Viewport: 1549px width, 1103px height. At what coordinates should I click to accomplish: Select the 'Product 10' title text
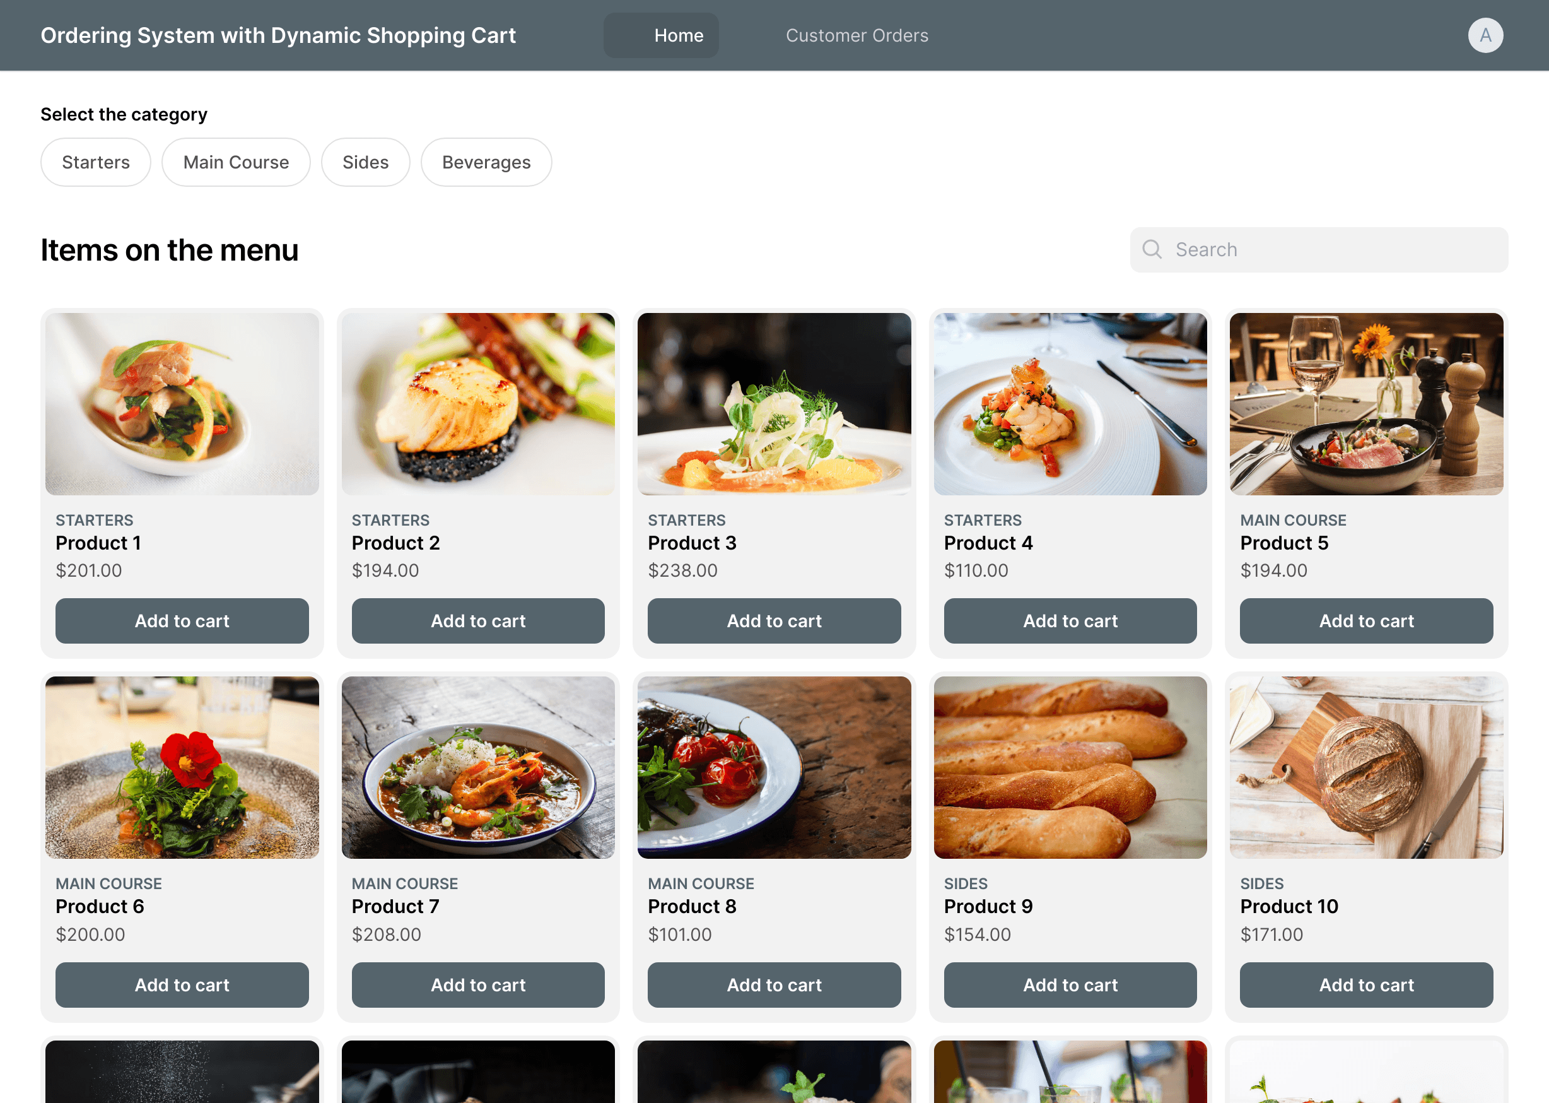click(x=1289, y=906)
